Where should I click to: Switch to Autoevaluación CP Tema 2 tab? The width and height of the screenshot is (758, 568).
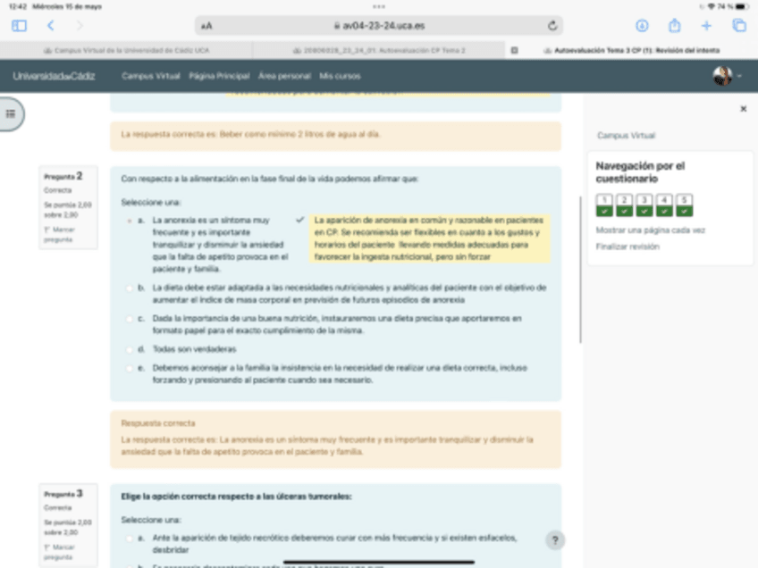pyautogui.click(x=379, y=50)
